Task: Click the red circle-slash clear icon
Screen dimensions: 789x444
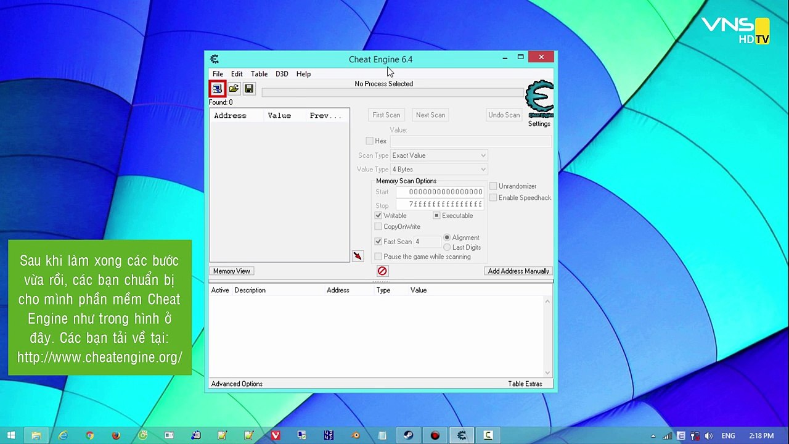Action: click(x=382, y=271)
